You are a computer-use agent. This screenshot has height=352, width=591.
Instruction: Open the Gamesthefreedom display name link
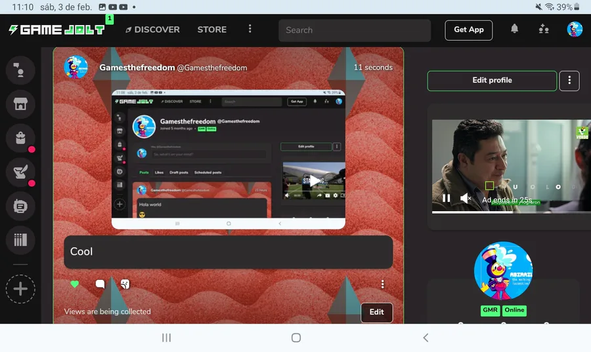137,68
